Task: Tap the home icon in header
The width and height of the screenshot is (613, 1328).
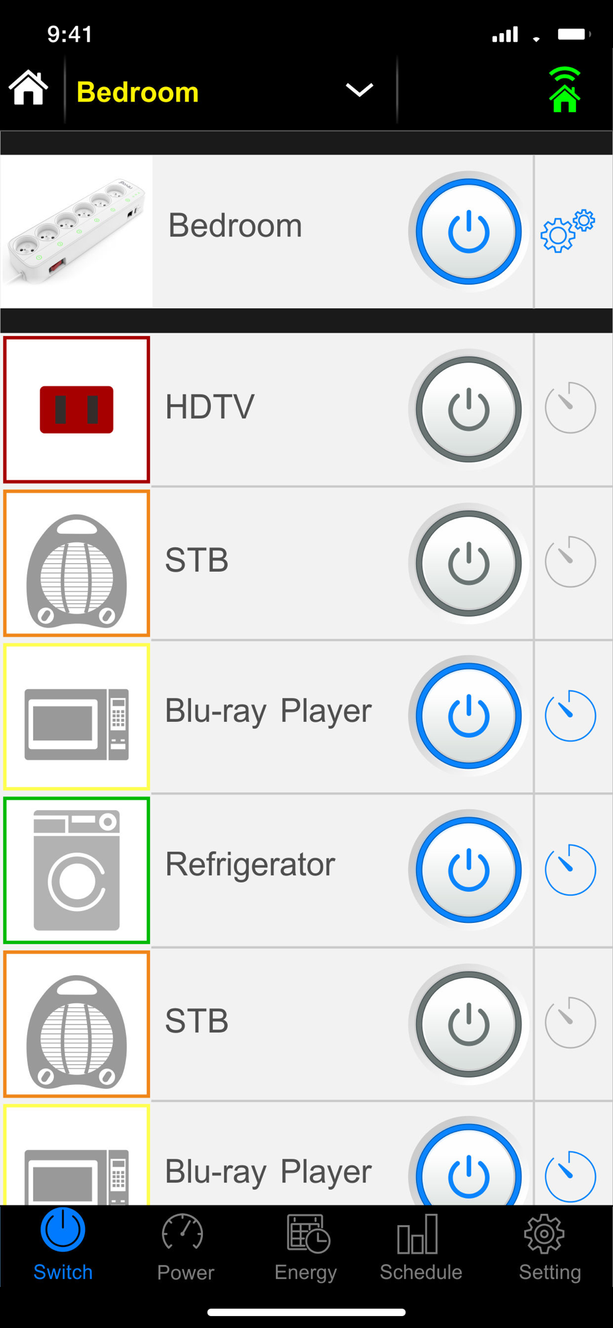Action: (x=29, y=88)
